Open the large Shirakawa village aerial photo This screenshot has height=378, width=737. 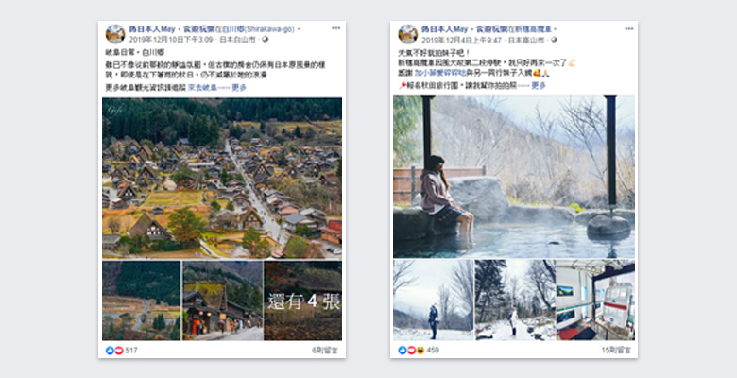click(x=222, y=179)
